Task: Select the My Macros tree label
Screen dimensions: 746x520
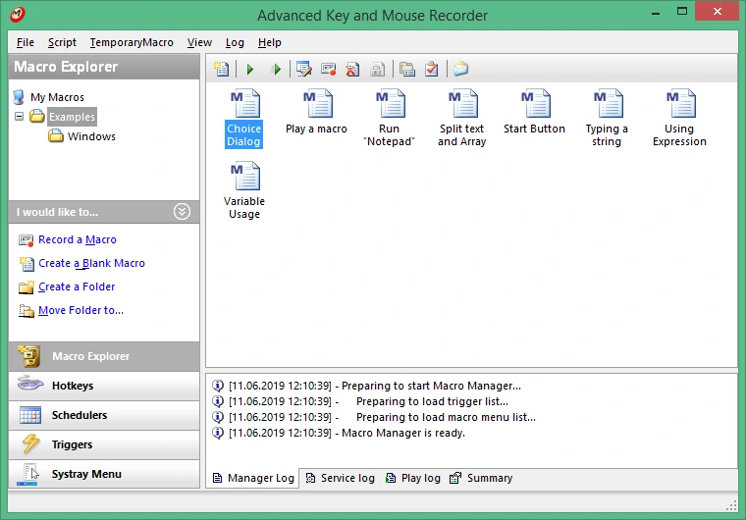Action: [x=57, y=97]
